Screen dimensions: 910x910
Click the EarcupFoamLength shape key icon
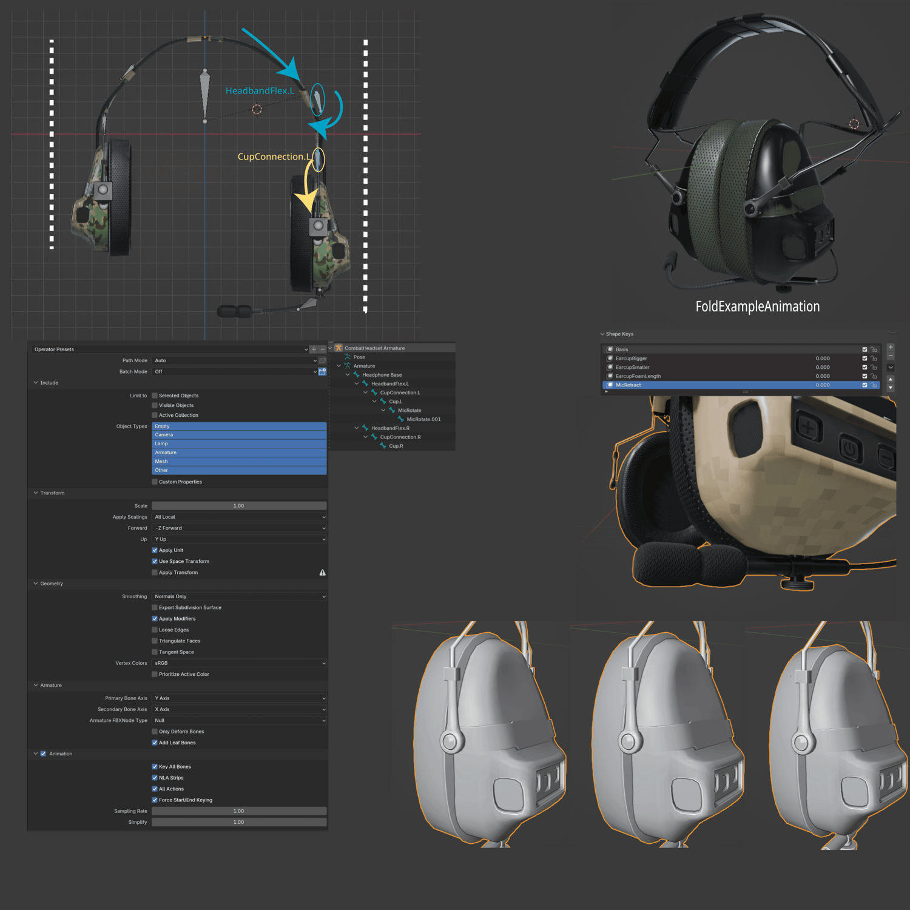coord(610,376)
